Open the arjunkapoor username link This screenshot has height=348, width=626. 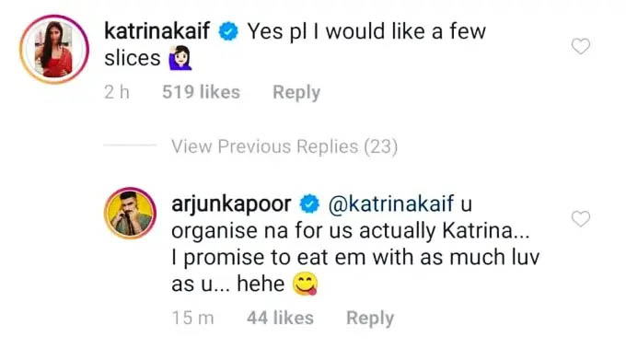coord(231,204)
